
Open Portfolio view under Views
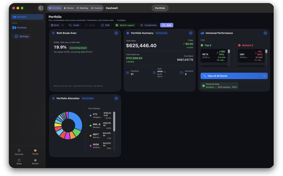pyautogui.click(x=19, y=28)
